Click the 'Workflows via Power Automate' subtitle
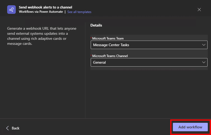This screenshot has height=135, width=211. pos(41,12)
